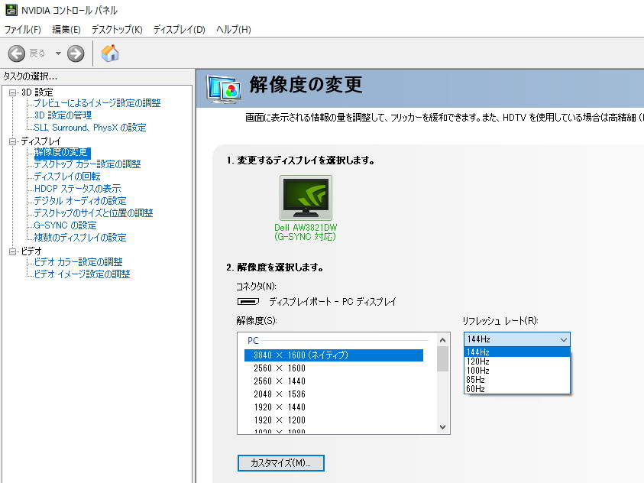Click the NVIDIA title bar app icon
Image resolution: width=644 pixels, height=483 pixels.
(9, 10)
